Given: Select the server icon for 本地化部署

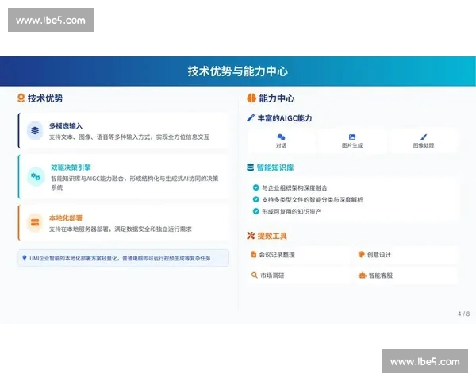Looking at the screenshot, I should click(35, 222).
